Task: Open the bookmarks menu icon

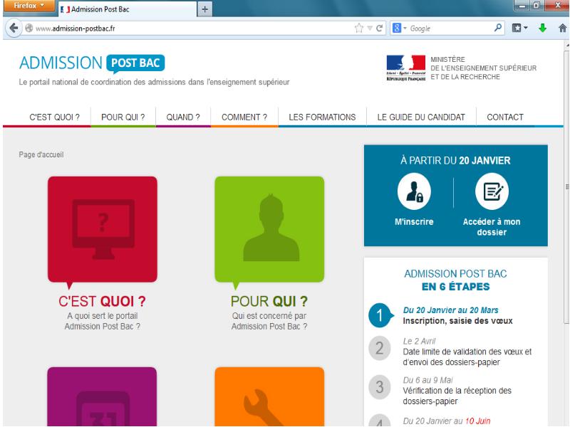Action: tap(520, 28)
